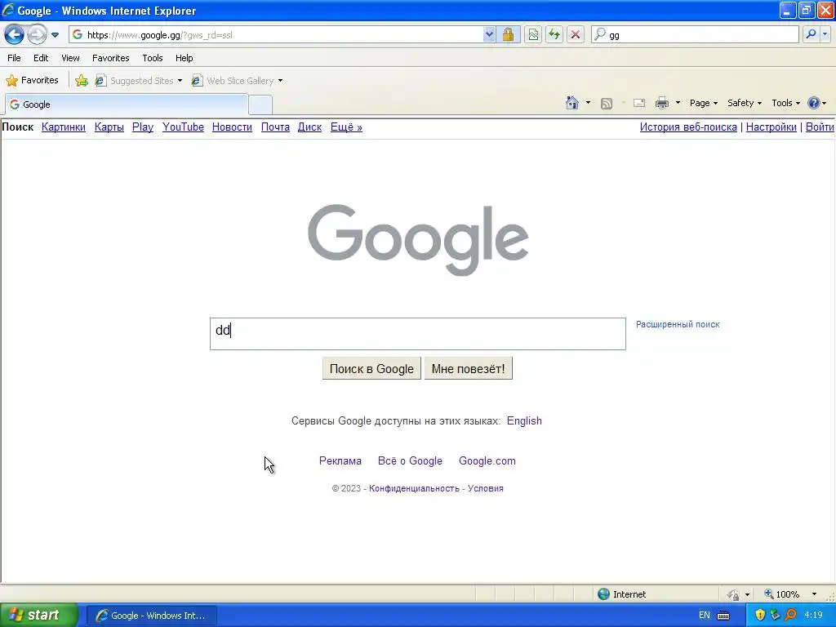836x627 pixels.
Task: Click the Google search text box
Action: point(418,334)
